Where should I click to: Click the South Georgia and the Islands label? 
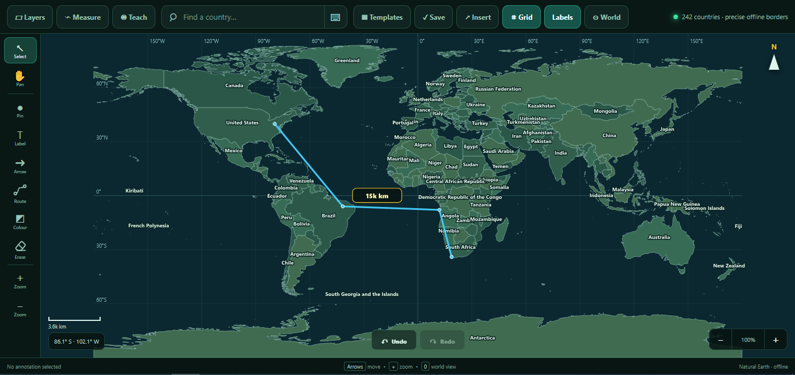[362, 294]
